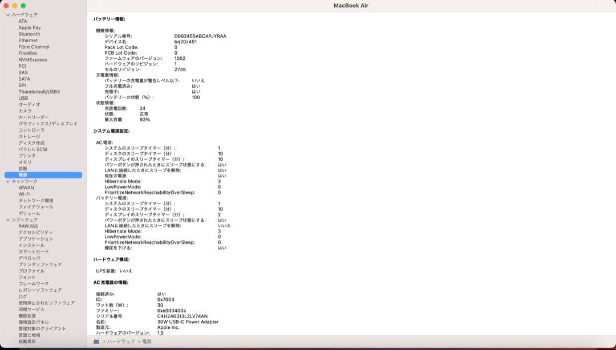Select the highlighted 電源 sidebar item
The width and height of the screenshot is (616, 350).
[x=23, y=175]
